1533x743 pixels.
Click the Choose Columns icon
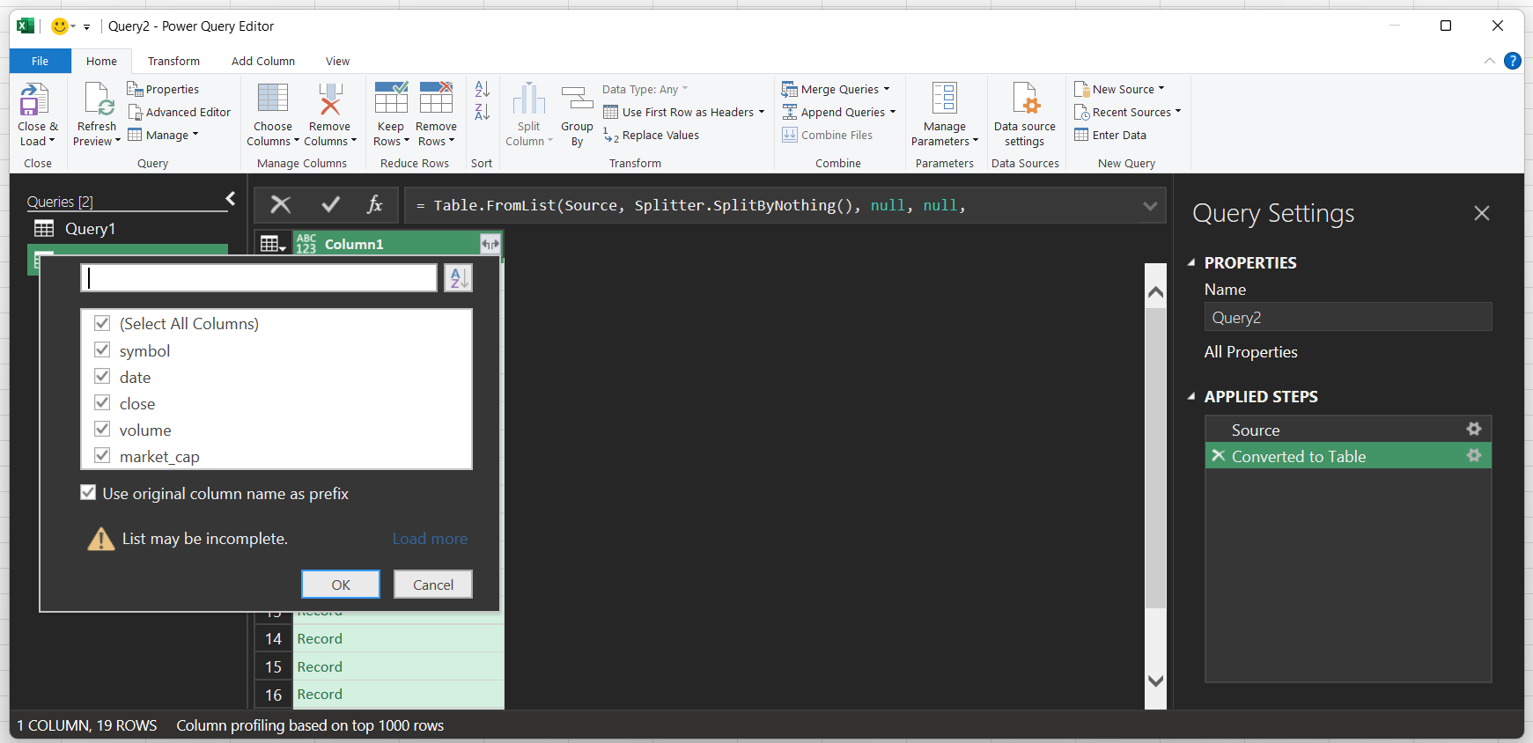[x=273, y=99]
